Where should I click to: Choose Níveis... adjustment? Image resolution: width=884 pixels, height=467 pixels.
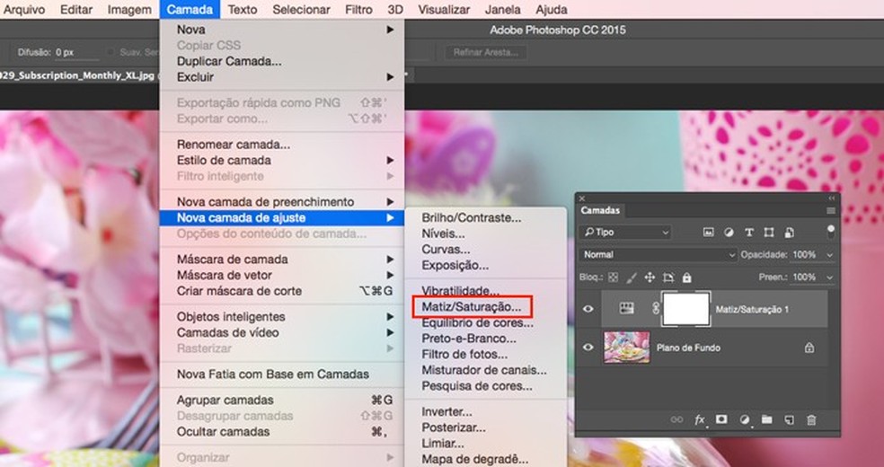pyautogui.click(x=444, y=233)
